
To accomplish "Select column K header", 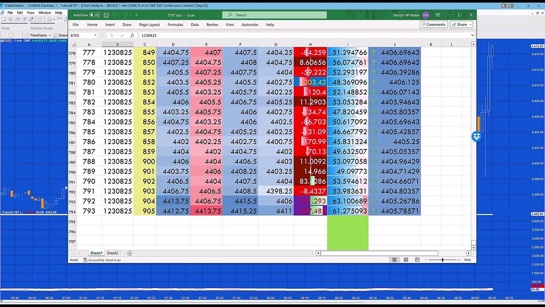I will click(x=431, y=44).
